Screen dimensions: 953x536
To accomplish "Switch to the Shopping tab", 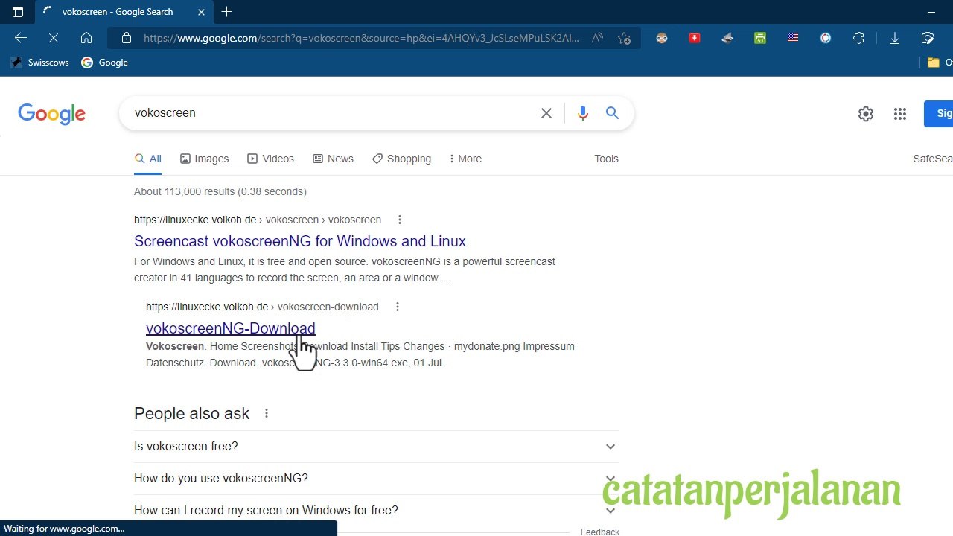I will click(x=402, y=159).
